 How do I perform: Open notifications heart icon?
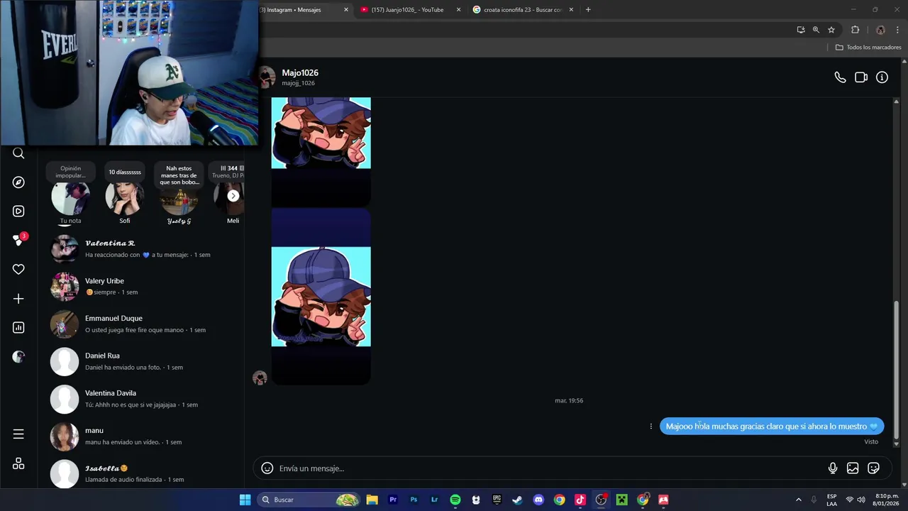[18, 270]
